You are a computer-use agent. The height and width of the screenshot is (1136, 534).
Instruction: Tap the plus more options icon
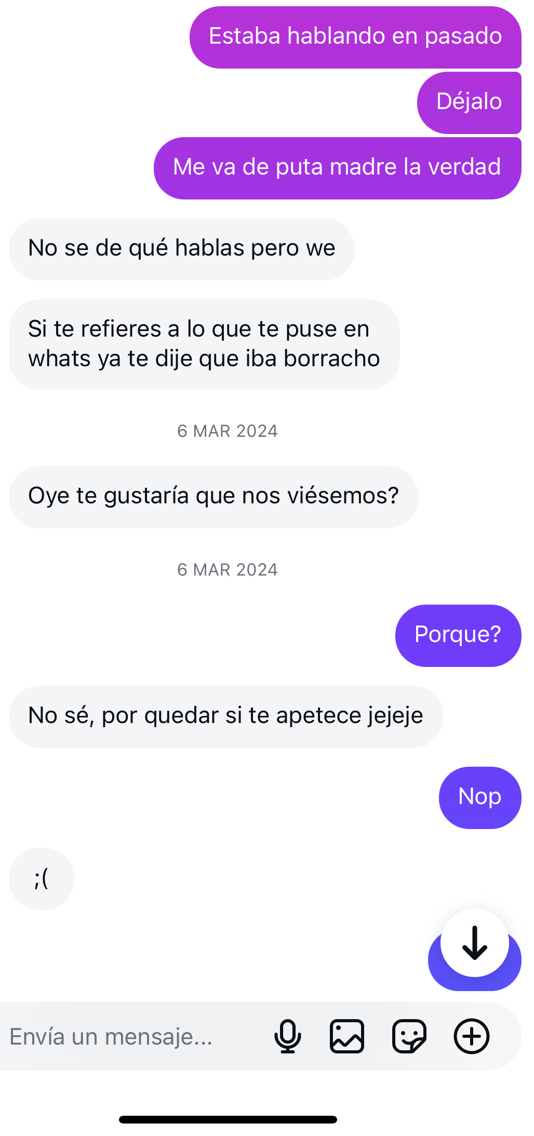[x=472, y=1036]
